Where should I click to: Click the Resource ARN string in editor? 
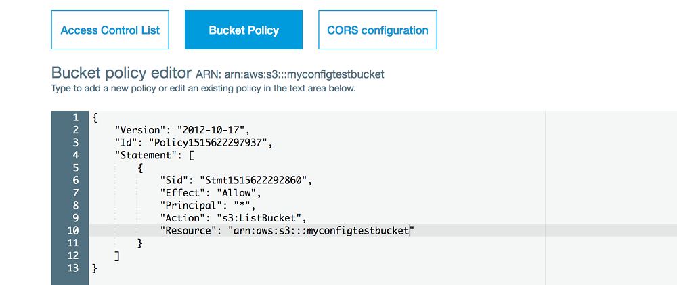coord(321,231)
